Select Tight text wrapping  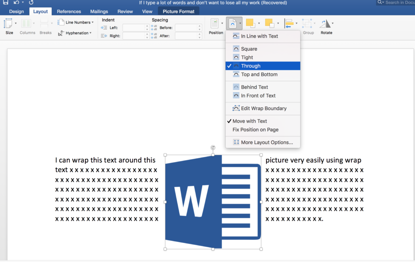[263, 58]
